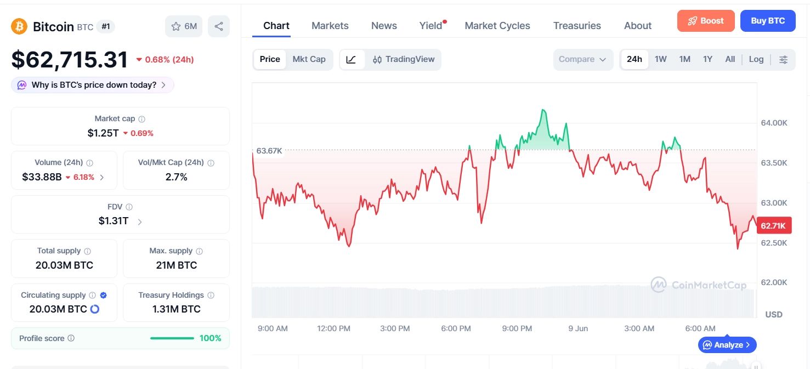
Task: Click the Profile score info icon
Action: tap(71, 339)
